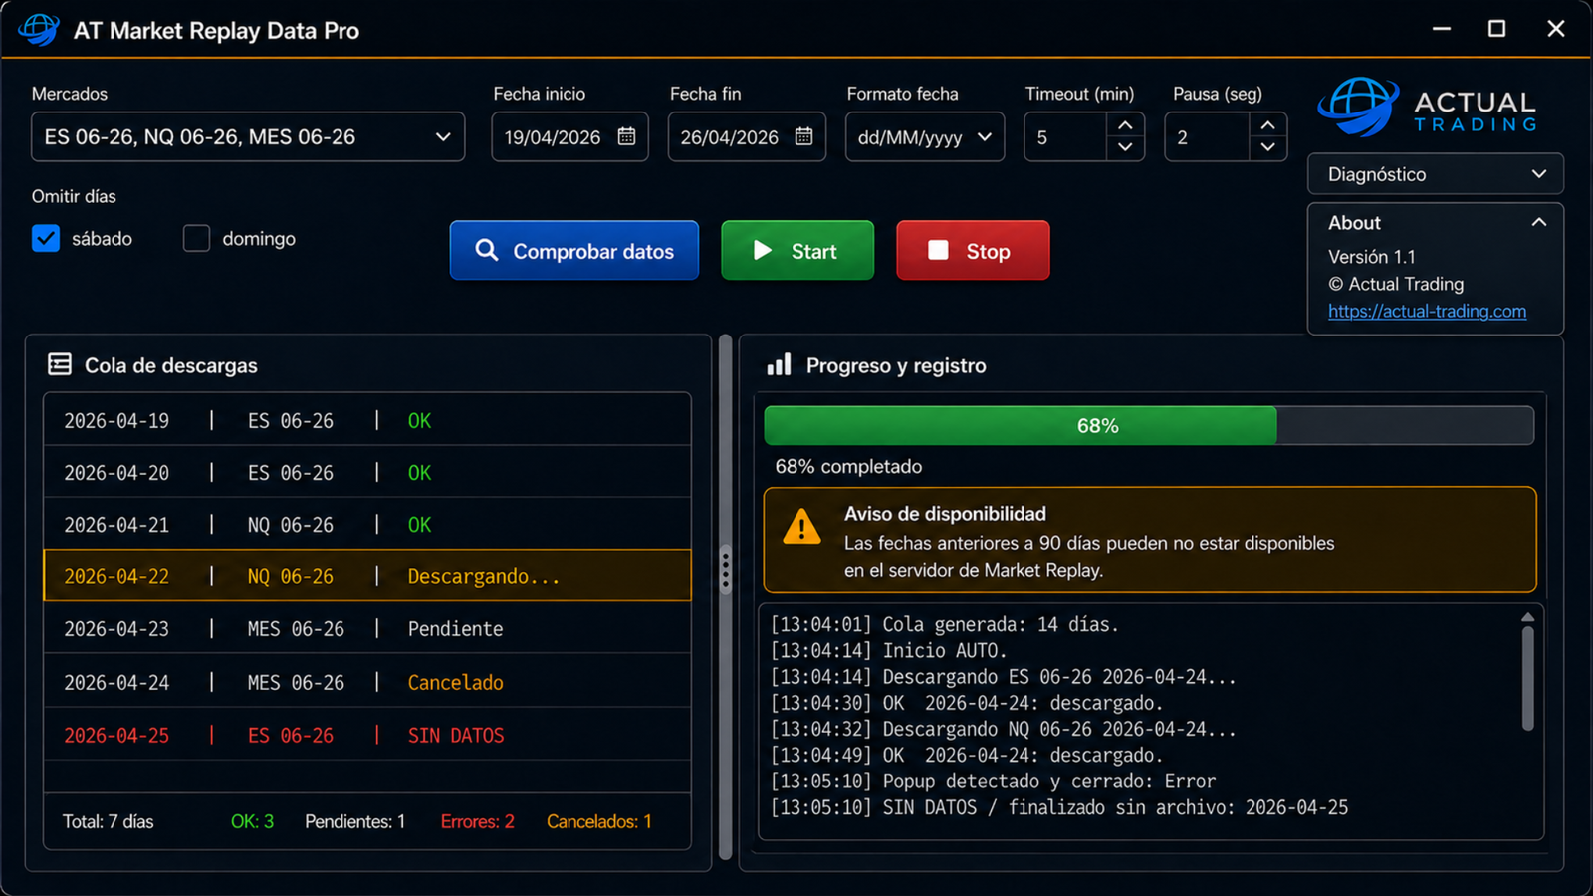Collapse the About section

click(1538, 222)
